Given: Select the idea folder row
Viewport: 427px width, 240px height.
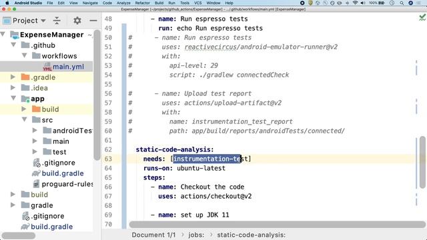Looking at the screenshot, I should [46, 88].
